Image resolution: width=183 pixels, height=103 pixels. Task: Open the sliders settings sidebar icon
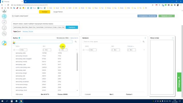(4, 34)
